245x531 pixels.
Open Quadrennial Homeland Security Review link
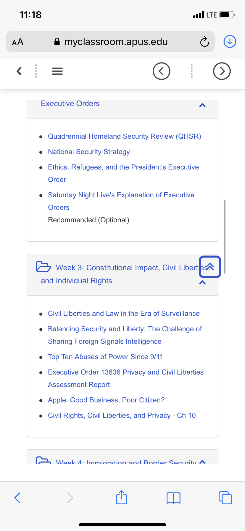point(125,136)
